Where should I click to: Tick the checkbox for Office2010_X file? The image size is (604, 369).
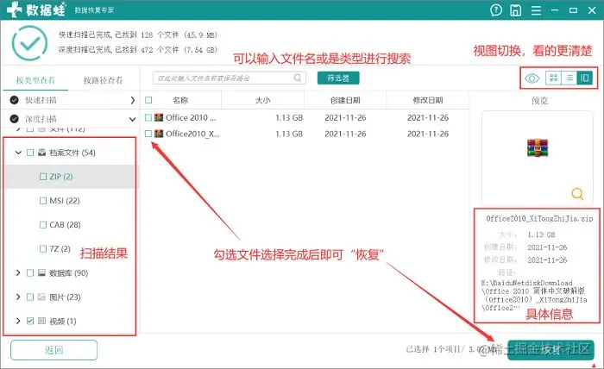(148, 134)
